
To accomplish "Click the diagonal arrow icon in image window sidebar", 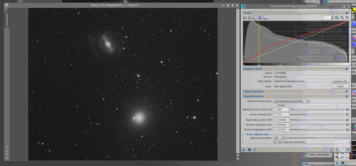I will point(7,147).
